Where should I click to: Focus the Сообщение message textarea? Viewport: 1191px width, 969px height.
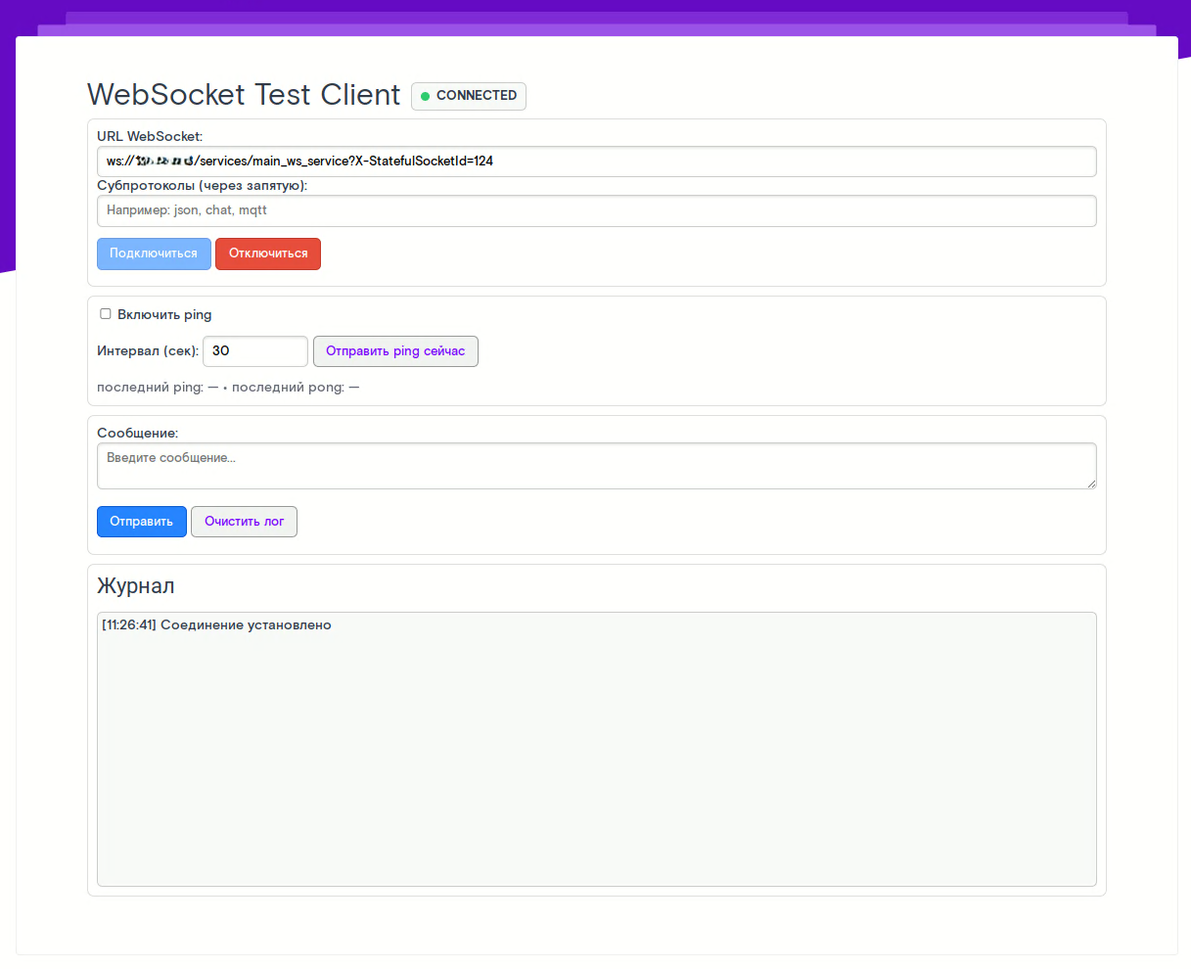(596, 466)
